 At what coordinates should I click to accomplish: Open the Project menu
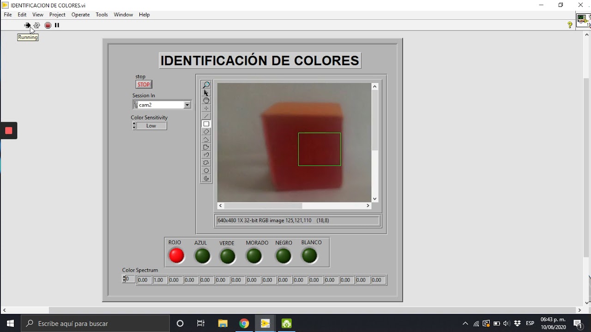[57, 15]
